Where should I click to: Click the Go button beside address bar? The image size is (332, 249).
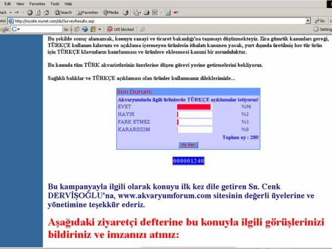(320, 21)
